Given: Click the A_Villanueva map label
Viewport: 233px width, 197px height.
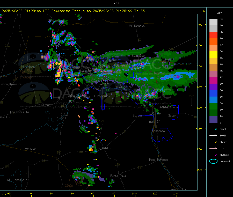Looking at the screenshot, I should pos(135,26).
